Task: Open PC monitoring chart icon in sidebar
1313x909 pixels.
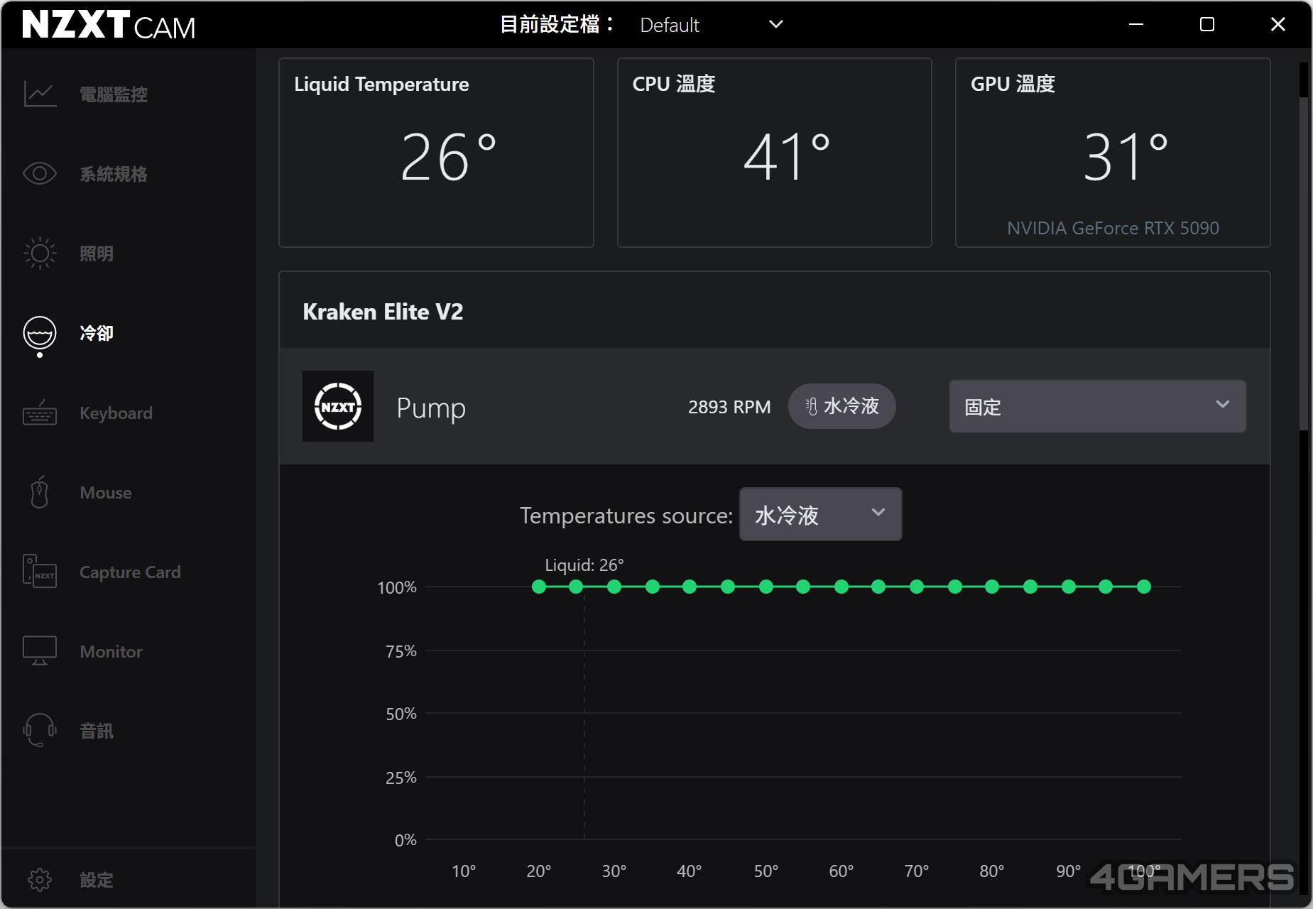Action: coord(40,94)
